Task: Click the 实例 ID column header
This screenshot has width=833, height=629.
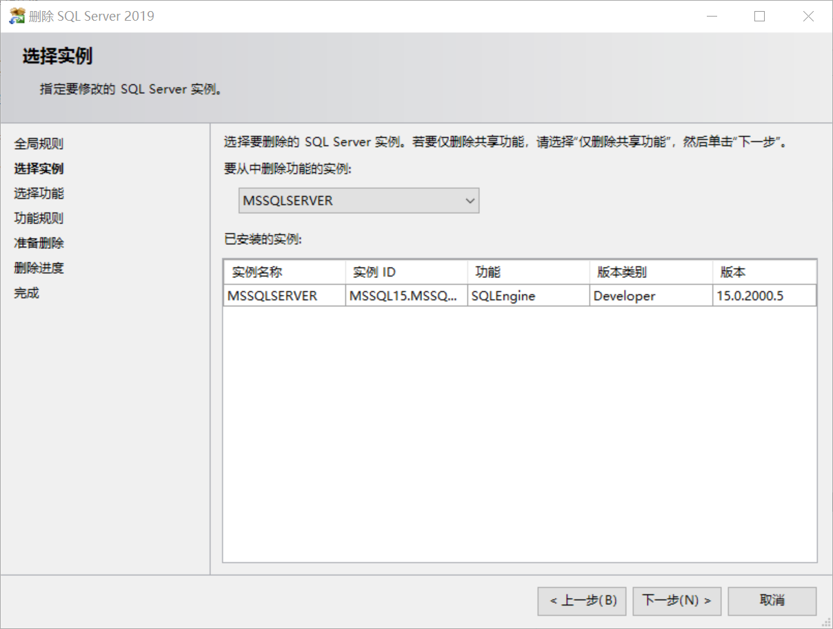Action: click(x=406, y=272)
